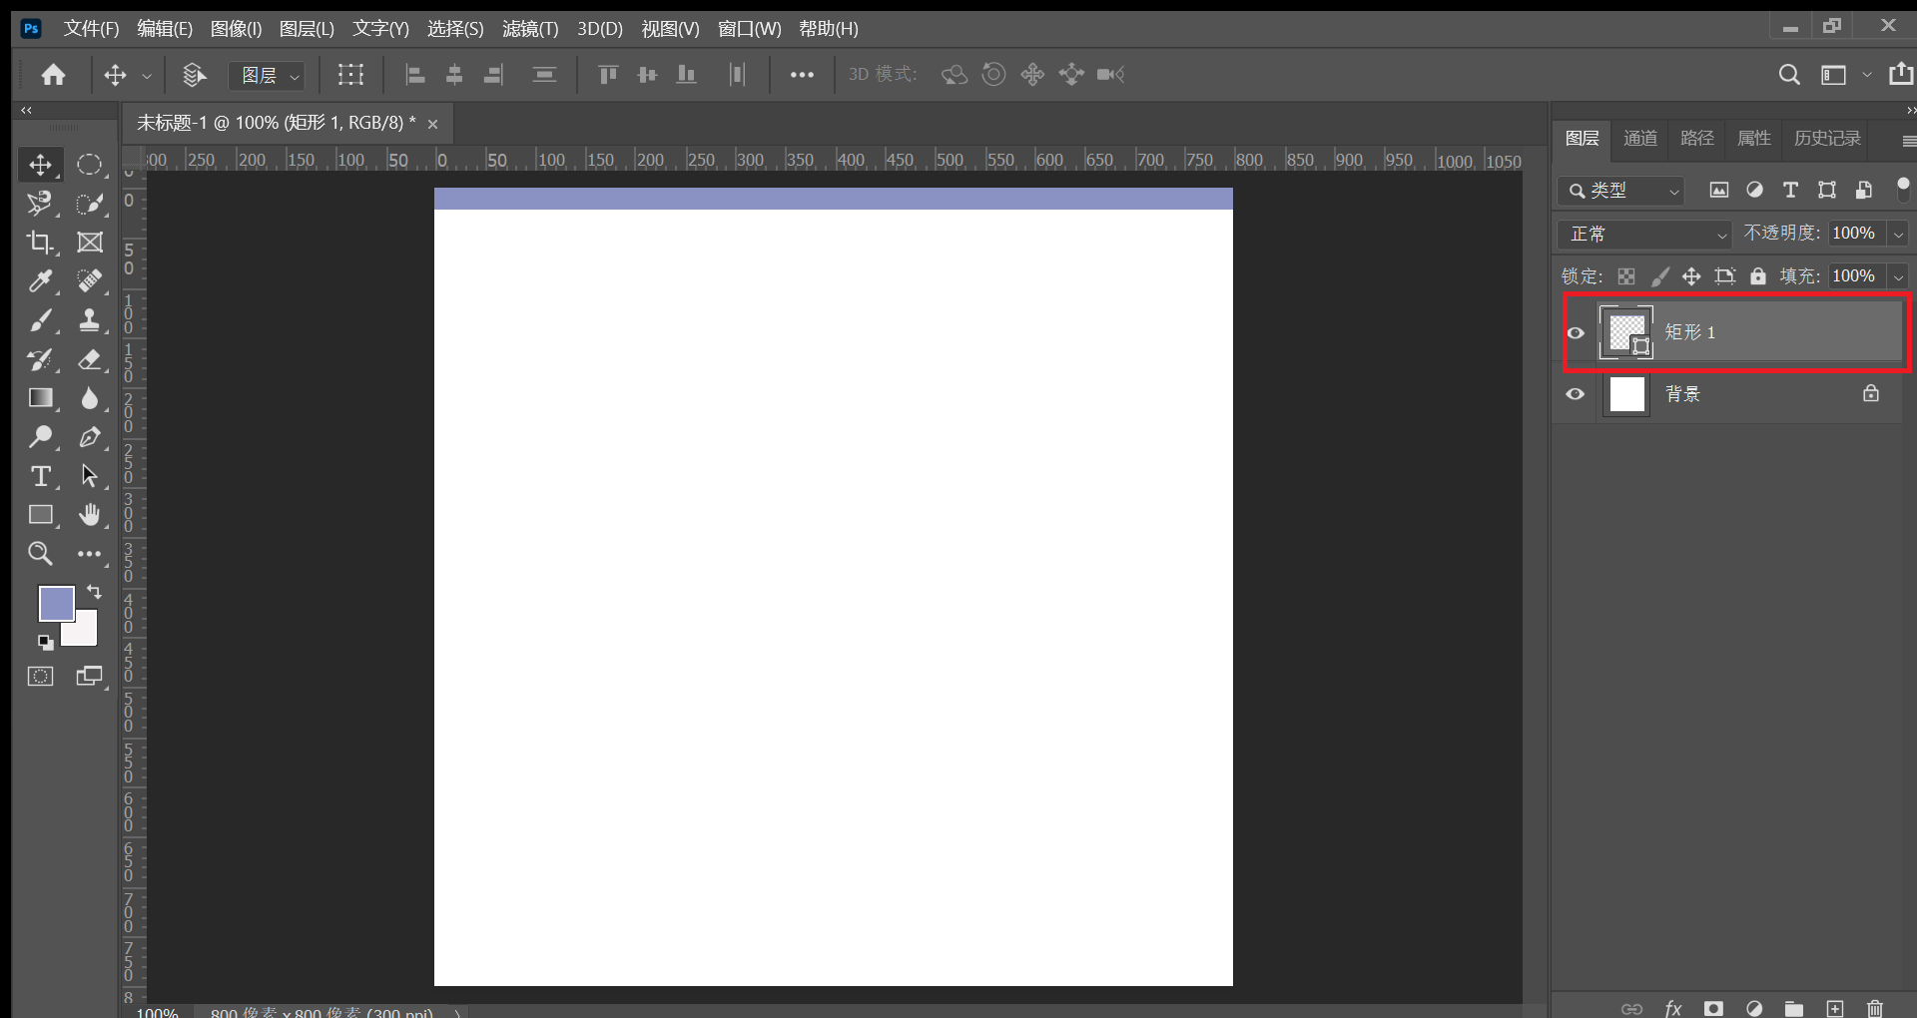The width and height of the screenshot is (1917, 1018).
Task: Toggle Quick Mask mode
Action: point(40,677)
